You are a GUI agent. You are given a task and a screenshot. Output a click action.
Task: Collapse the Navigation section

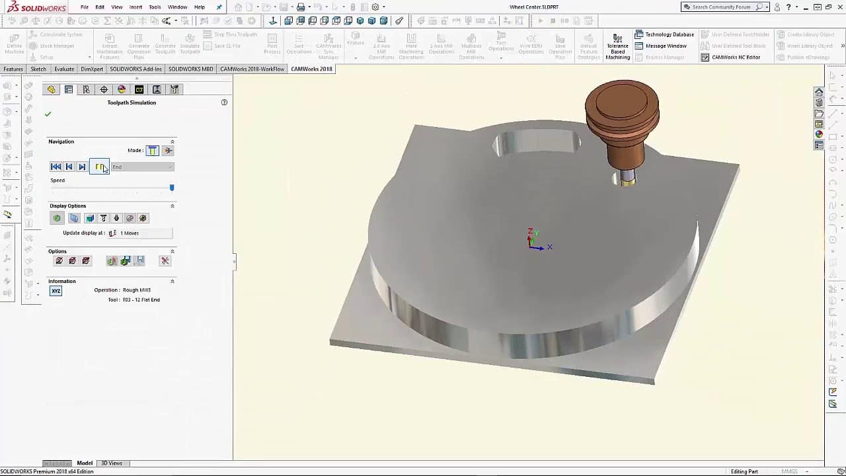[173, 141]
